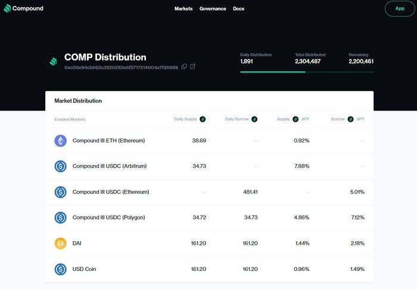Open the Governance menu item

click(x=213, y=8)
